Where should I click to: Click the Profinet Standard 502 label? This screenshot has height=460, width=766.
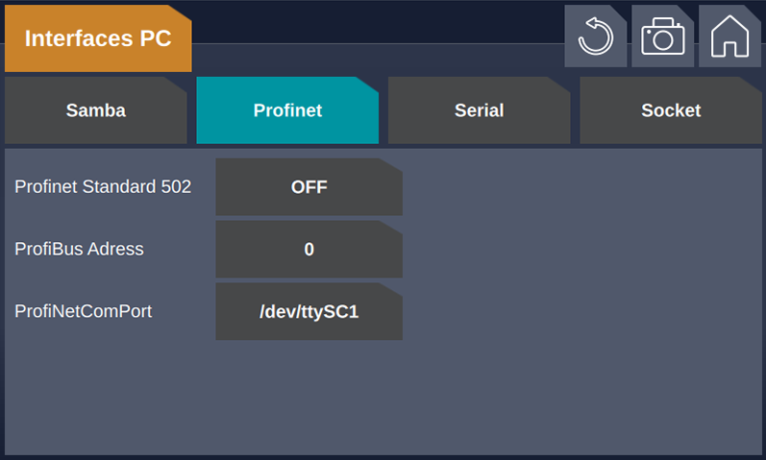103,186
